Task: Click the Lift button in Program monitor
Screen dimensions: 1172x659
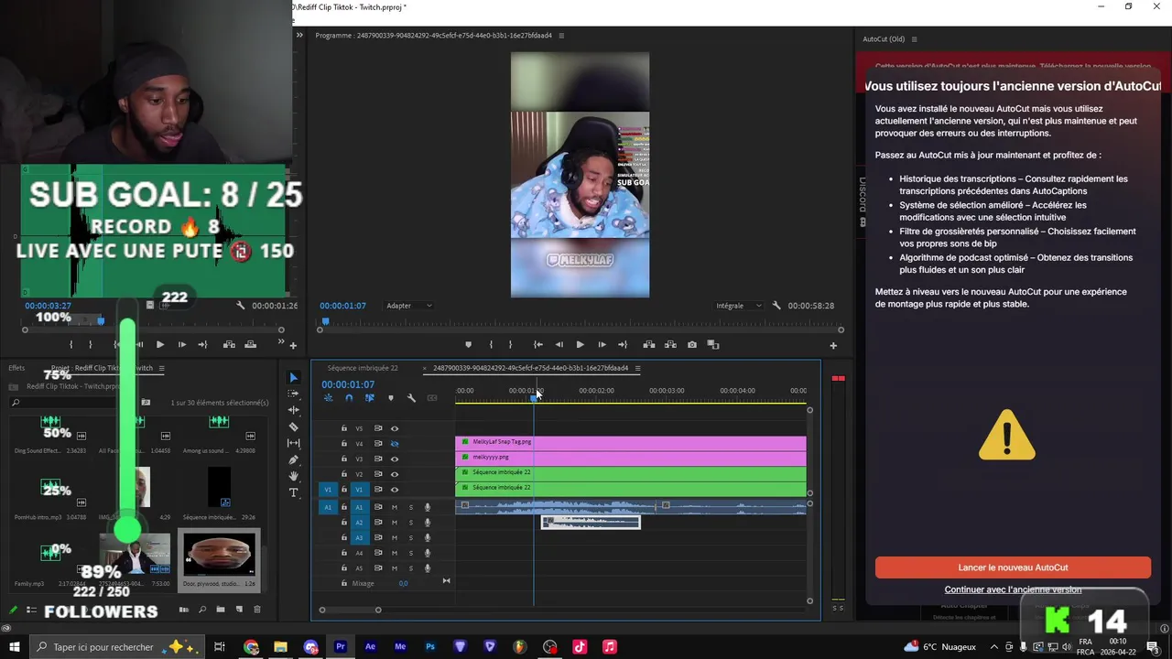Action: coord(649,345)
